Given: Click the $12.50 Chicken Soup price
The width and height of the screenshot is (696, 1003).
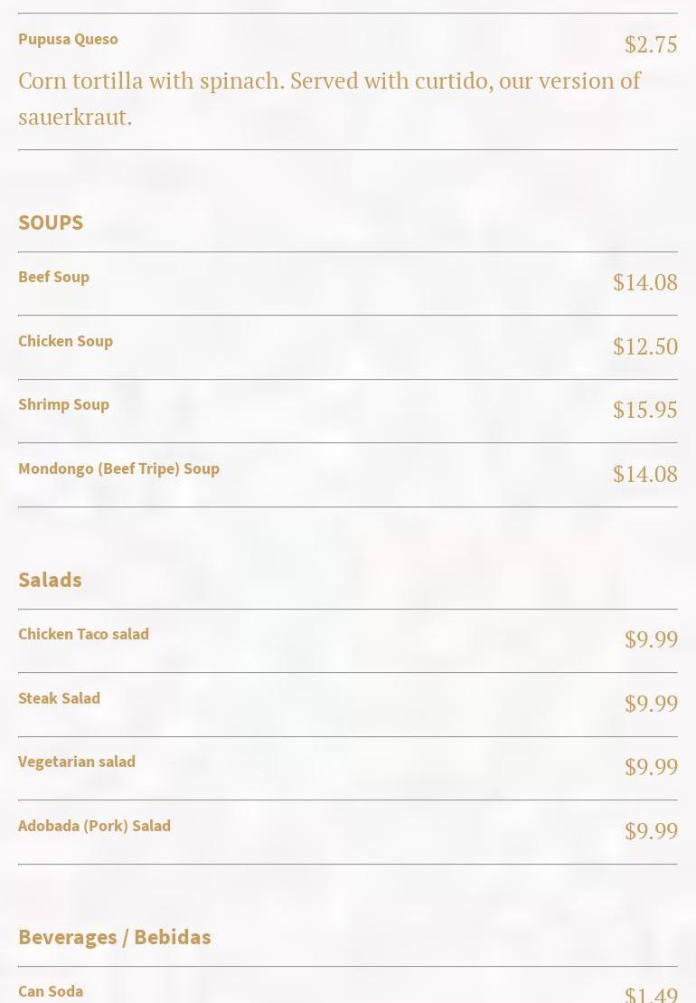Looking at the screenshot, I should 644,346.
